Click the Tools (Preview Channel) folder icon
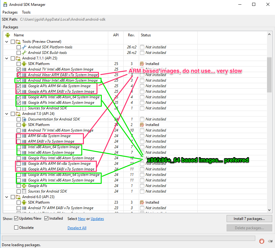275x248 pixels. (18, 42)
